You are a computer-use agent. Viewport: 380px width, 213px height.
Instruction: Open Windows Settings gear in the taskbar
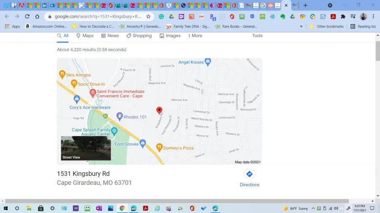click(x=52, y=208)
